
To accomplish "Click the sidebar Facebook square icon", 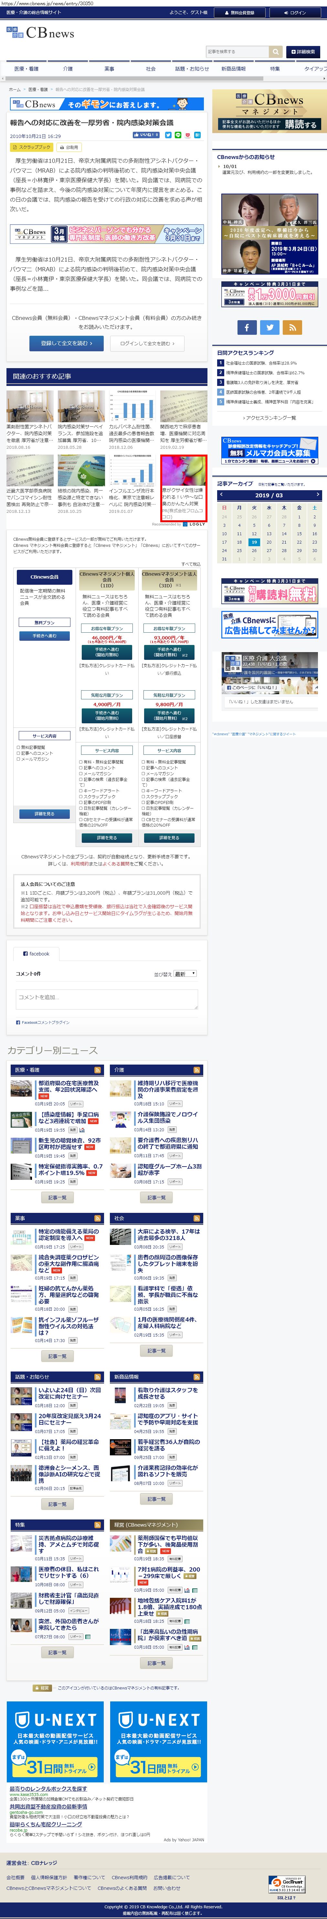I will click(248, 327).
